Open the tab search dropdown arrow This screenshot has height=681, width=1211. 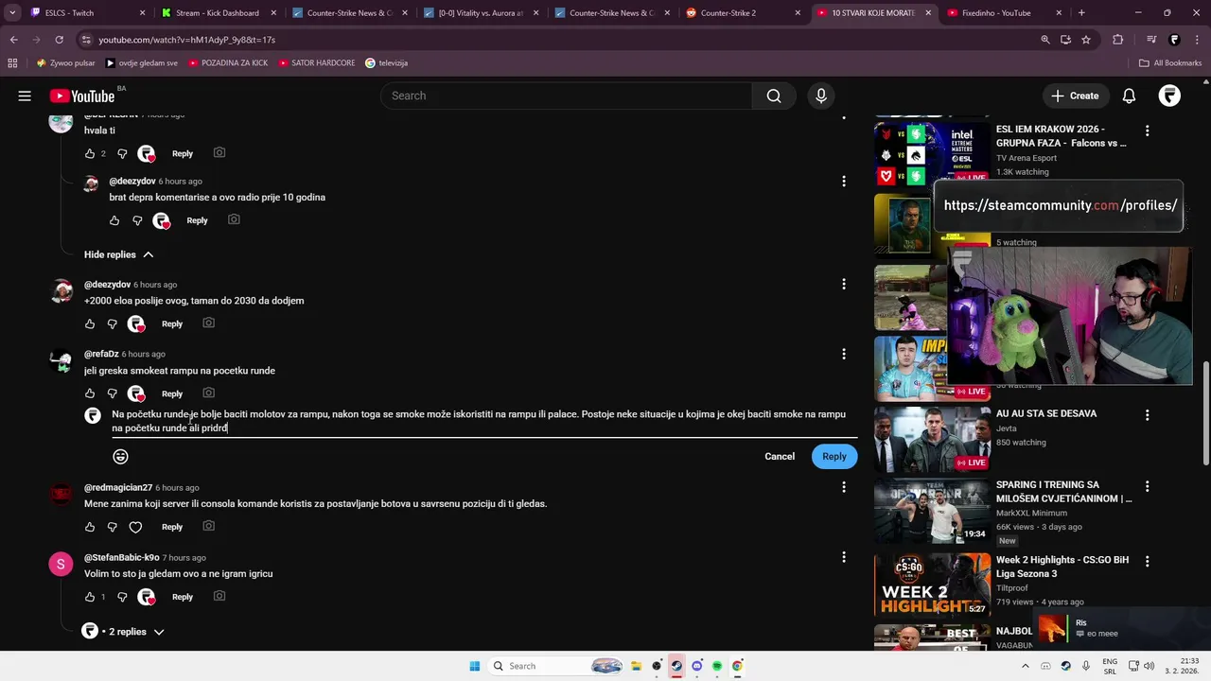[x=12, y=13]
